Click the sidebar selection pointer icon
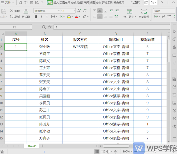177x154 pixels. point(174,32)
